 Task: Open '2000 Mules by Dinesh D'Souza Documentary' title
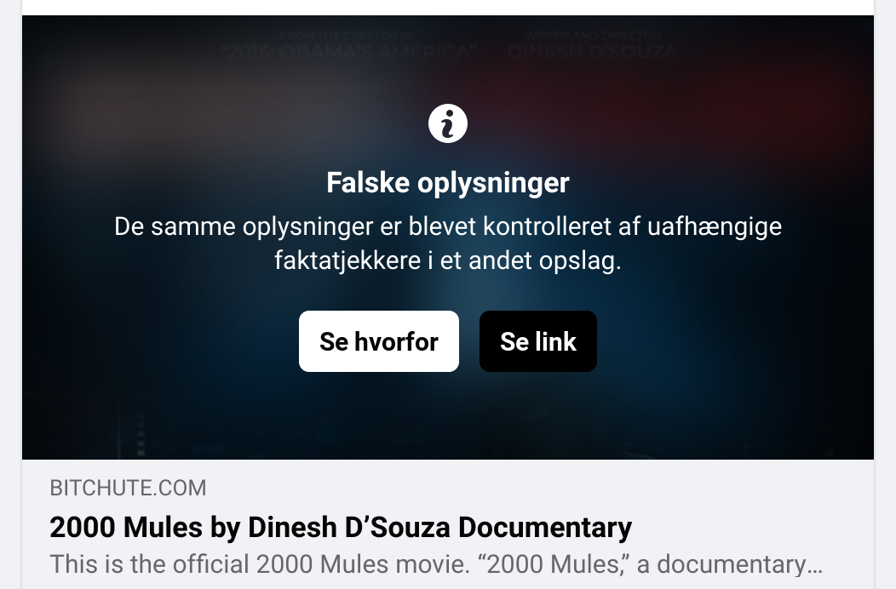[x=341, y=527]
